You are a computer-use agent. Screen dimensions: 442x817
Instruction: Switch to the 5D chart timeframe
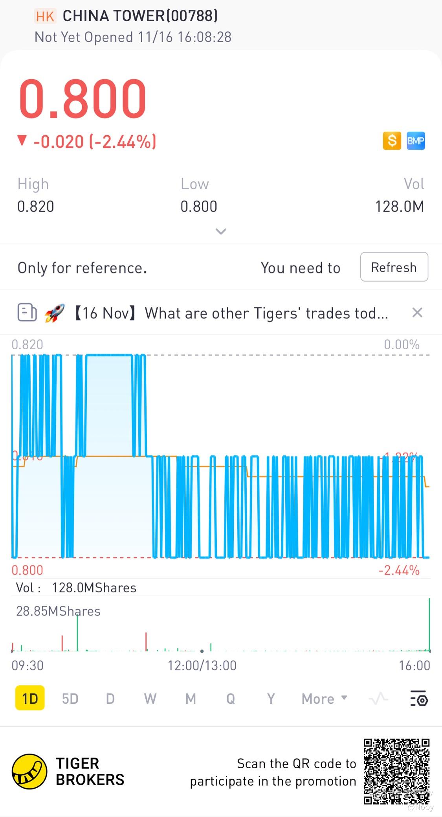(70, 699)
